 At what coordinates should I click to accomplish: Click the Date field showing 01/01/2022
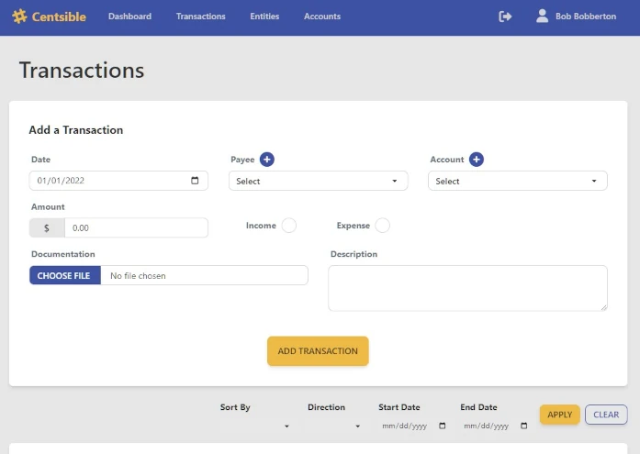pyautogui.click(x=118, y=181)
